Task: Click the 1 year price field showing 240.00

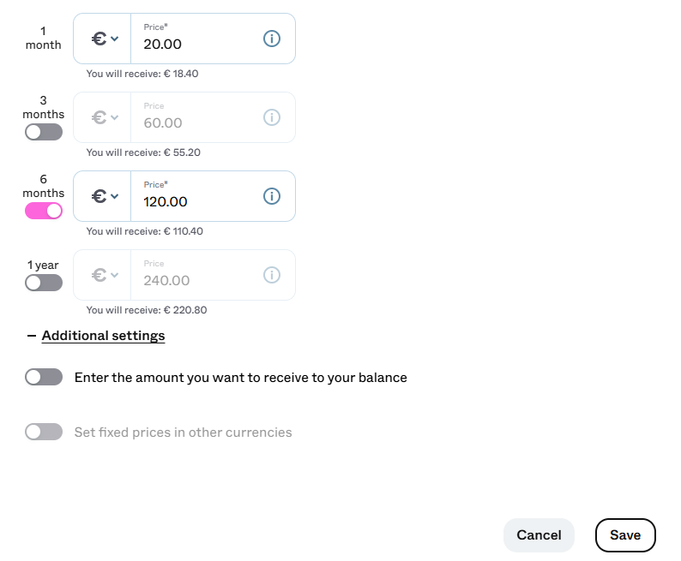Action: (196, 275)
